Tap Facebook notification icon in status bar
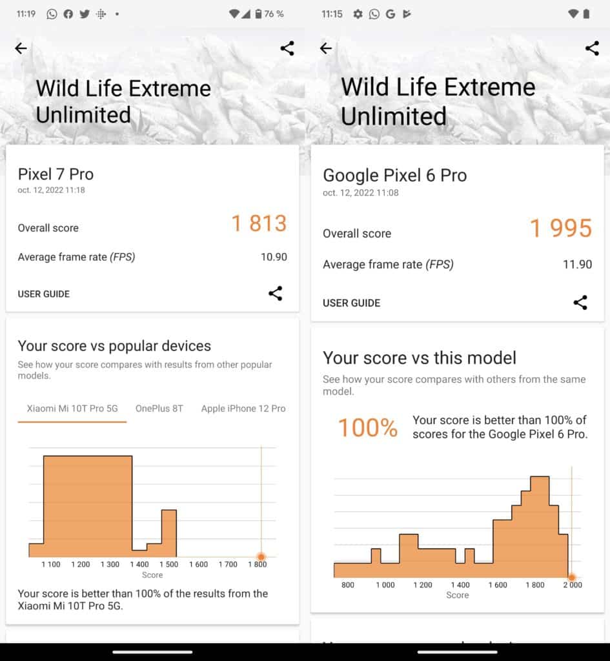610x661 pixels. (x=68, y=14)
